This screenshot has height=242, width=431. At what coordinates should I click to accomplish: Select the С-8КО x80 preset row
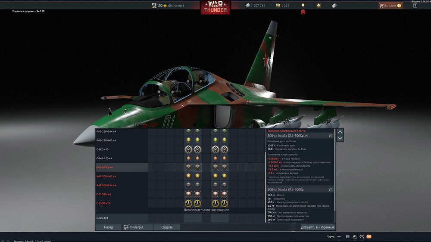pos(180,149)
